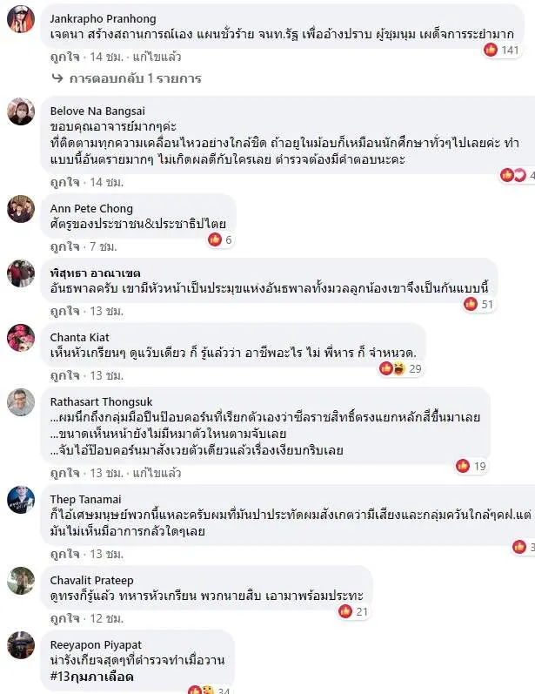
Task: Like Thep Tanamai's comment
Action: coord(65,554)
